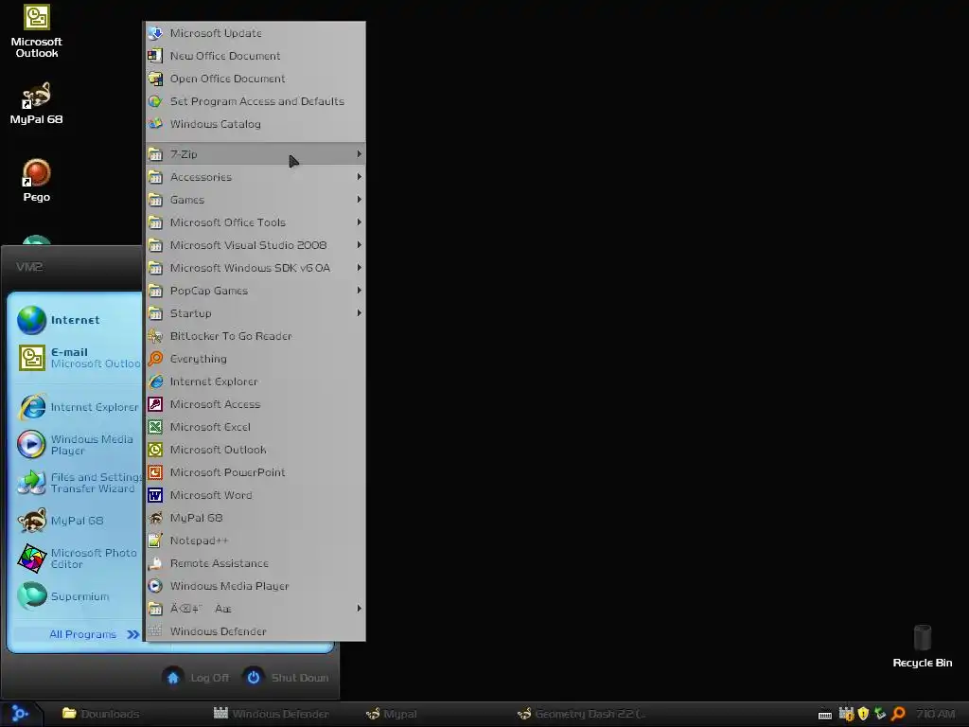The image size is (969, 727).
Task: Click the Remote Assistance icon
Action: (156, 563)
